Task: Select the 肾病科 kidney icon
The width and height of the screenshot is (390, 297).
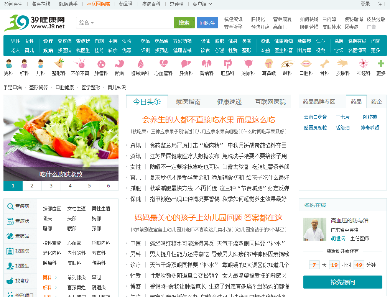Action: tap(207, 64)
